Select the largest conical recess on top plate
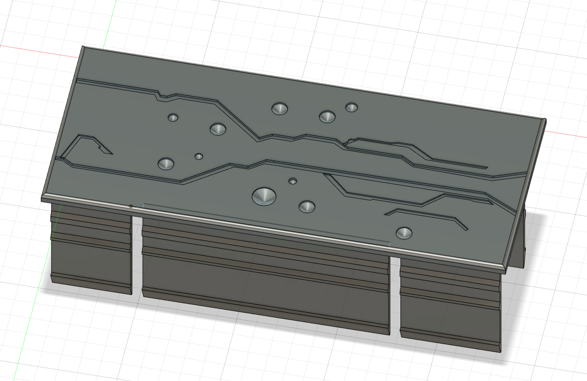587x381 pixels. (x=264, y=196)
